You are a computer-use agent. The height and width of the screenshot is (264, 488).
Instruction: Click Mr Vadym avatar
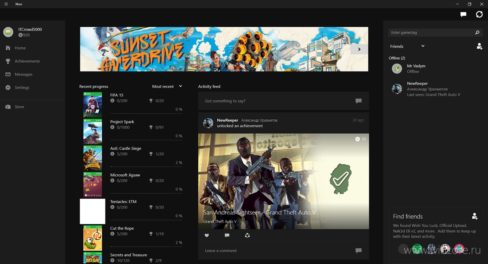397,69
